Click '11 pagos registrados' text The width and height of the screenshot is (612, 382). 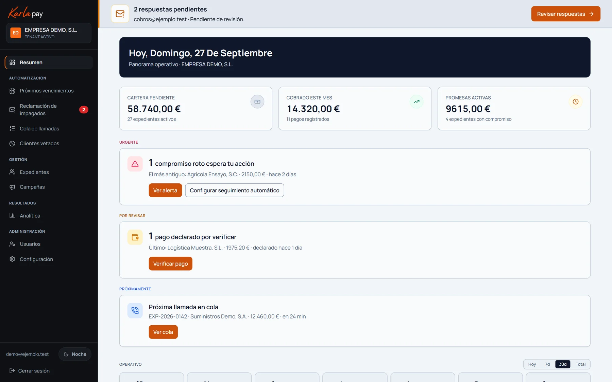pos(308,119)
